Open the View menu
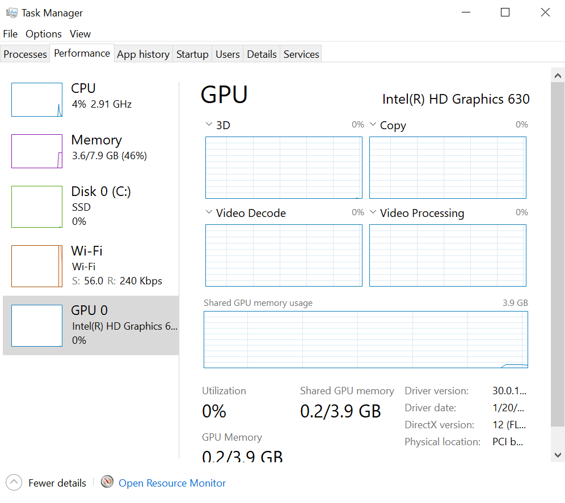This screenshot has width=565, height=503. tap(80, 34)
